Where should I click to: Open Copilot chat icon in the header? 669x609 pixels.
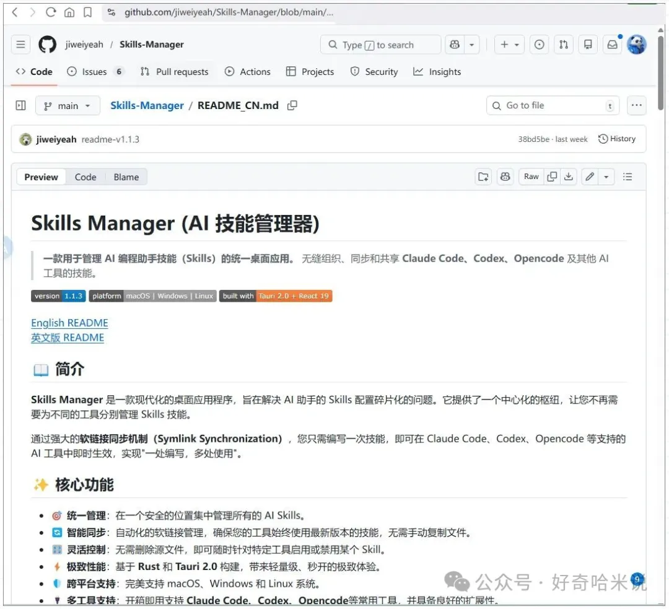click(455, 45)
